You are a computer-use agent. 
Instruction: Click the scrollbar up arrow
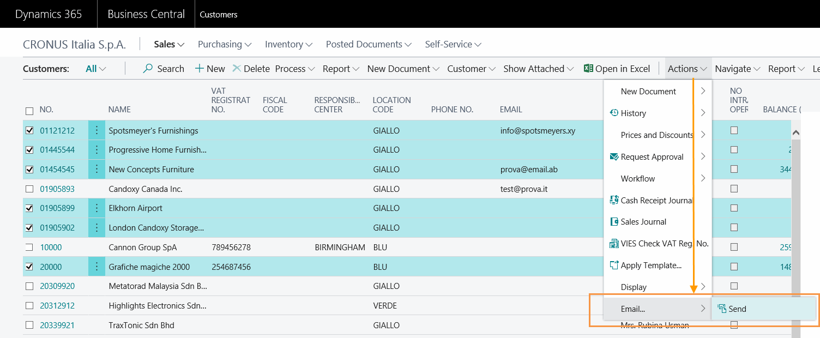pos(795,132)
